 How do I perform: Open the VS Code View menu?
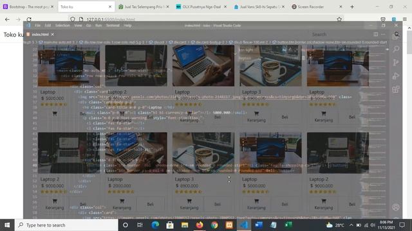[78, 26]
